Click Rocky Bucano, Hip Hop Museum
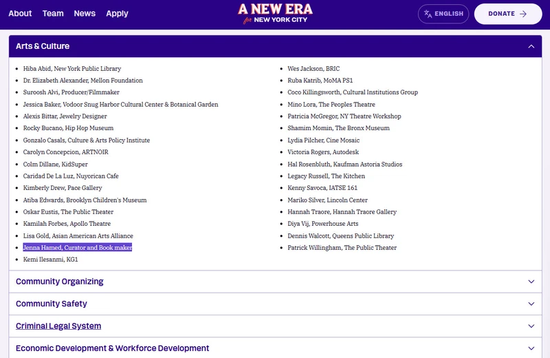 [x=68, y=128]
